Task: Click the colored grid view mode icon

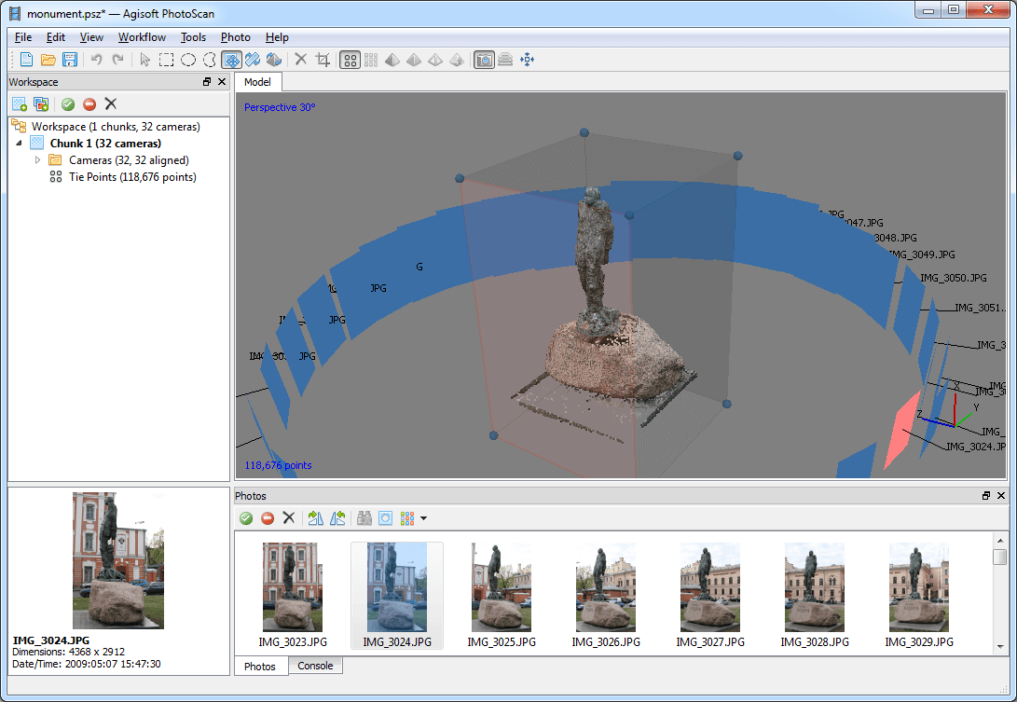Action: pyautogui.click(x=407, y=517)
